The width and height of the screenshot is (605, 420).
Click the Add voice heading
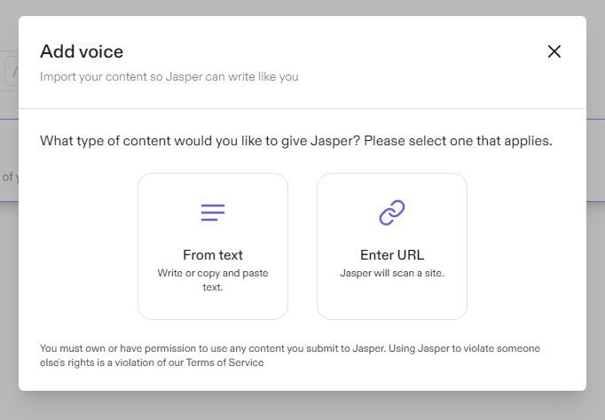point(82,51)
